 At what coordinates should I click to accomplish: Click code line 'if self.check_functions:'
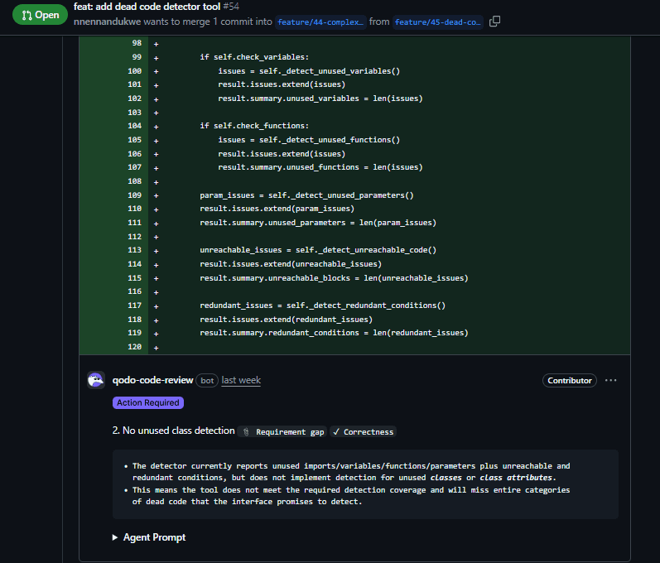[x=254, y=126]
